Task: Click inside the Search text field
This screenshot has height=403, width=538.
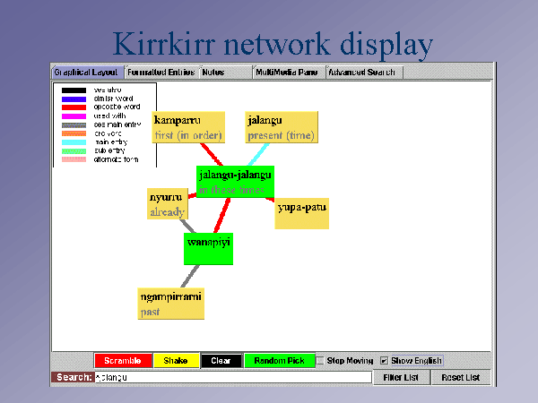Action: point(232,378)
